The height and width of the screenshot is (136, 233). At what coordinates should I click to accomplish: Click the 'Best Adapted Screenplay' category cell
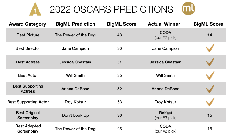pos(28,129)
